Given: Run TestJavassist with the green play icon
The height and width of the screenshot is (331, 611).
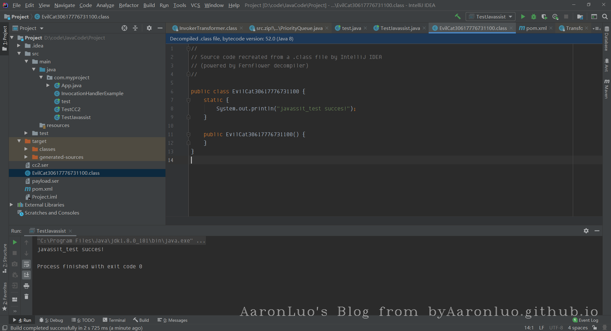Looking at the screenshot, I should click(523, 17).
